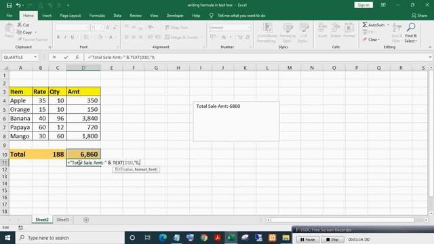Screen dimensions: 434x244
Task: Switch to the Developer tab
Action: (x=175, y=16)
